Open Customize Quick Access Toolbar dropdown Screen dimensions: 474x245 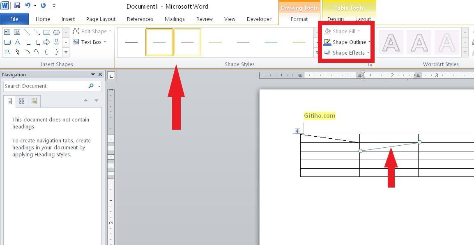[x=54, y=5]
